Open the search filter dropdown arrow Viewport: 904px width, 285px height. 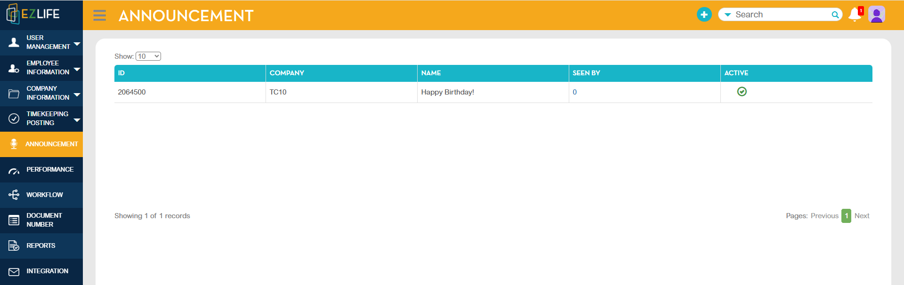pos(727,15)
